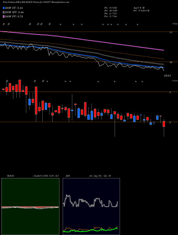Screen dimensions: 178x235
Task: Select the 'DOW ST: 8.14' legend text
Action: tap(14, 8)
